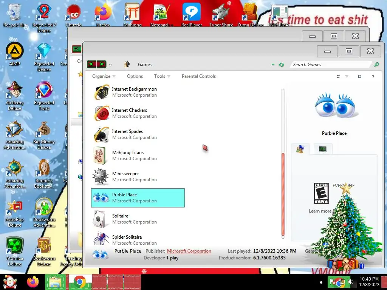Expand recent pages dropdown next to arrows
Screen dimensions: 387x290
(x=110, y=65)
